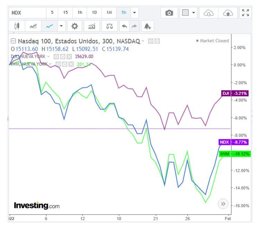The image size is (260, 227).
Task: Toggle visibility of Nasdaq 100 series
Action: pos(150,41)
